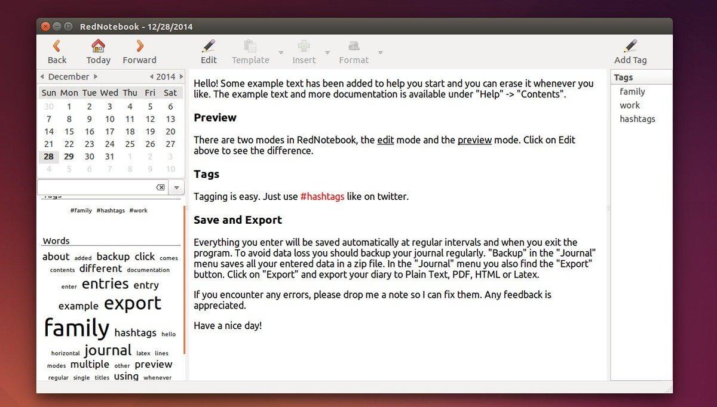Image resolution: width=717 pixels, height=407 pixels.
Task: Click the 'Tags' heading in the entry text
Action: pyautogui.click(x=206, y=174)
